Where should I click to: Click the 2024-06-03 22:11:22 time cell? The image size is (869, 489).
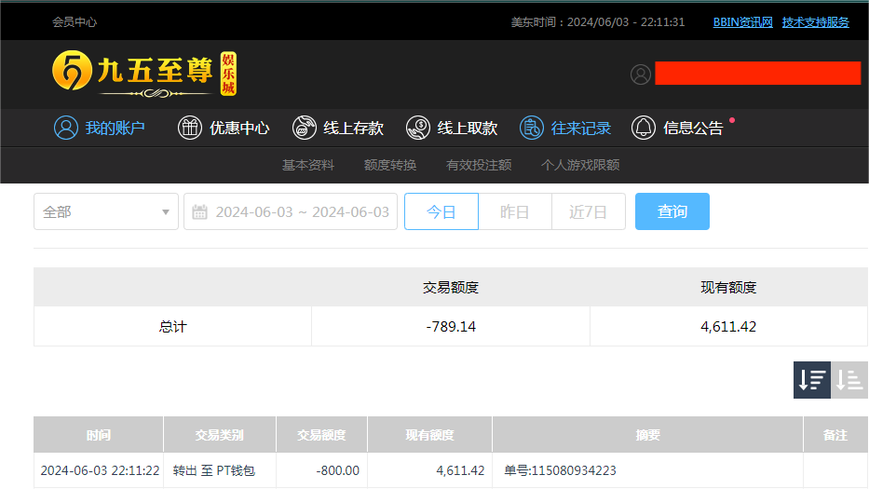(x=100, y=470)
